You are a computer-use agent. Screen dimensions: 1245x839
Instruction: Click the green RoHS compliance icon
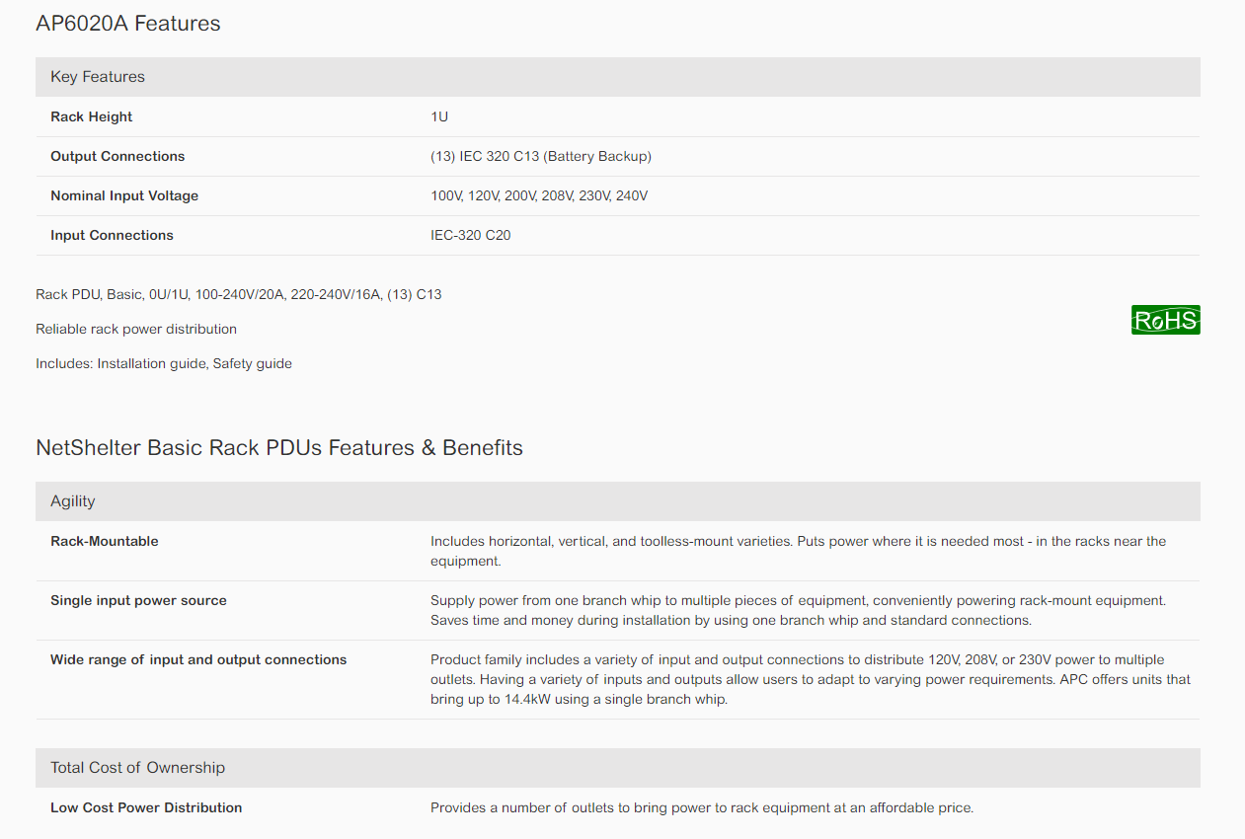click(1165, 320)
